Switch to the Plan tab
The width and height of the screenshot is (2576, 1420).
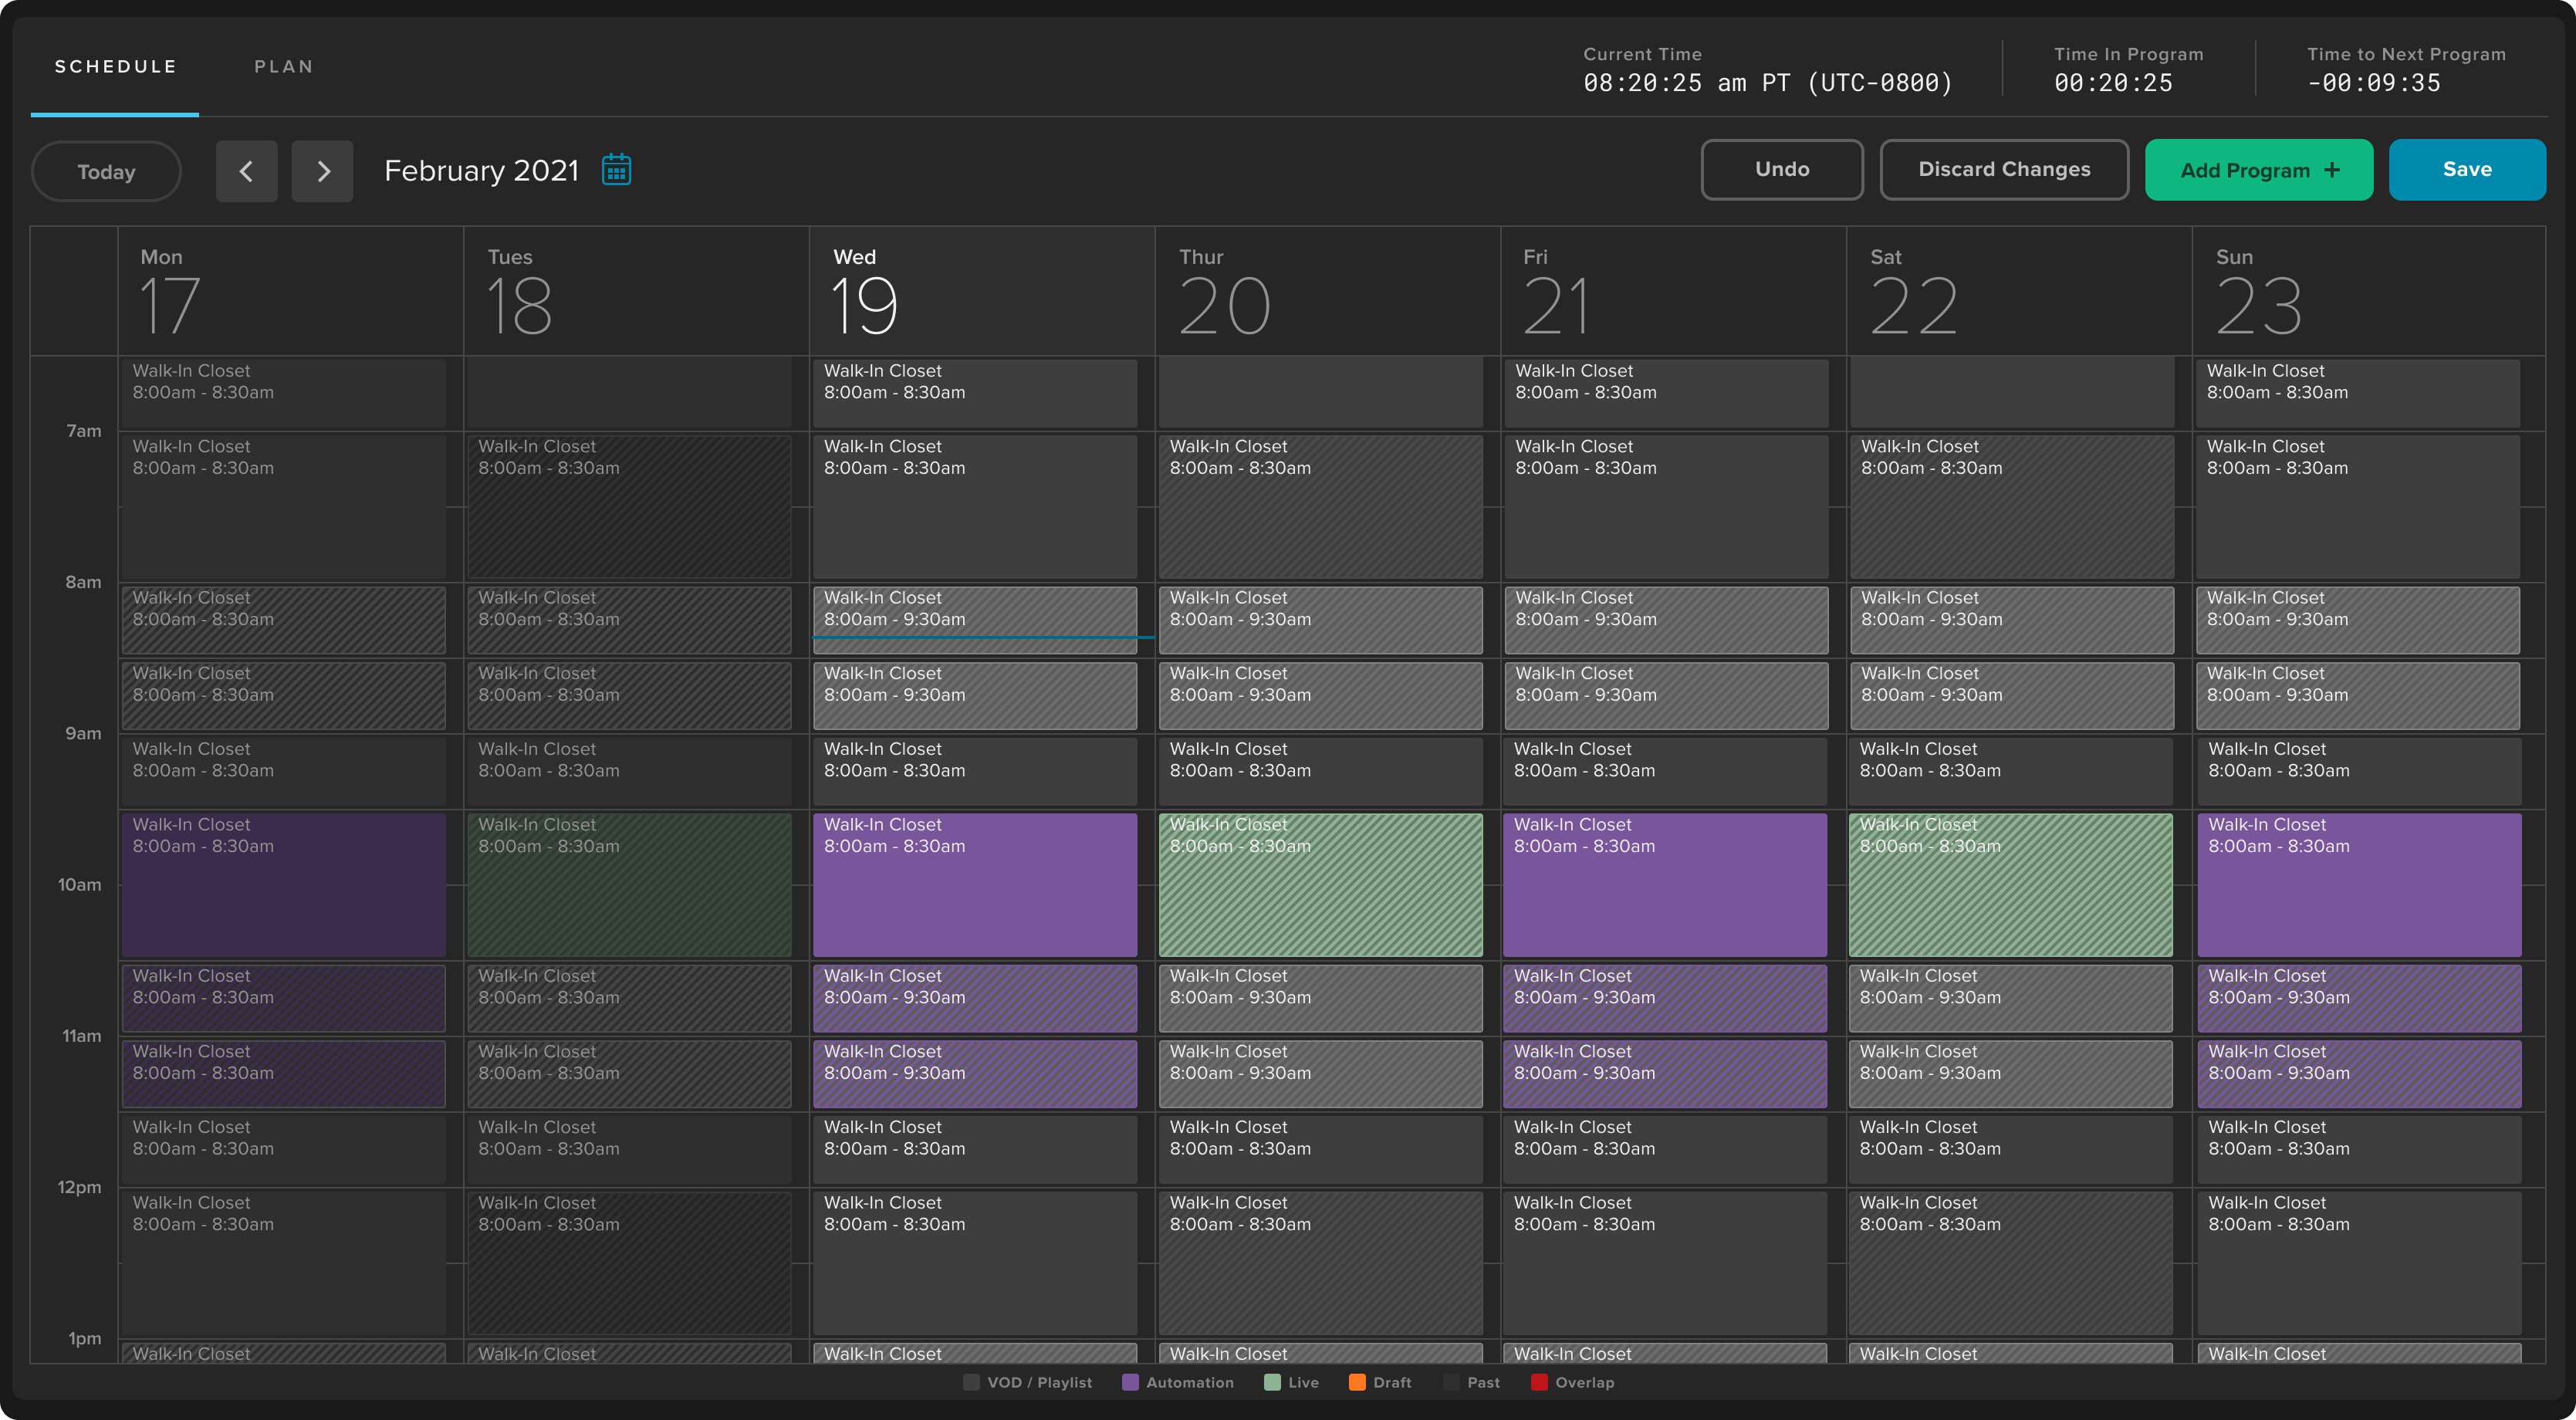click(x=284, y=66)
